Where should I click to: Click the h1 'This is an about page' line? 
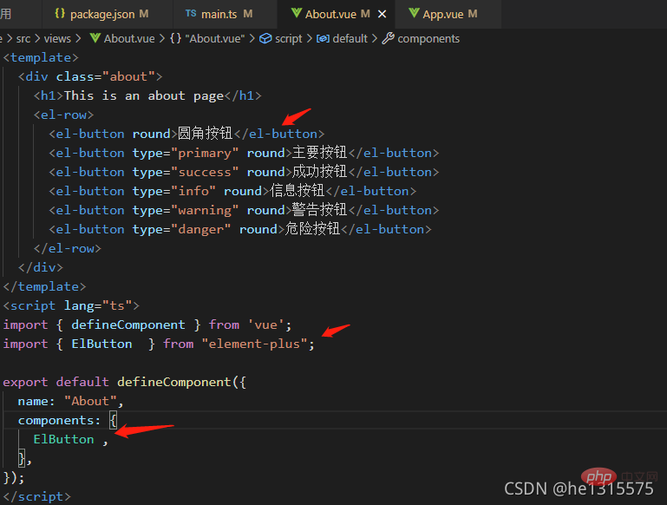(x=147, y=95)
